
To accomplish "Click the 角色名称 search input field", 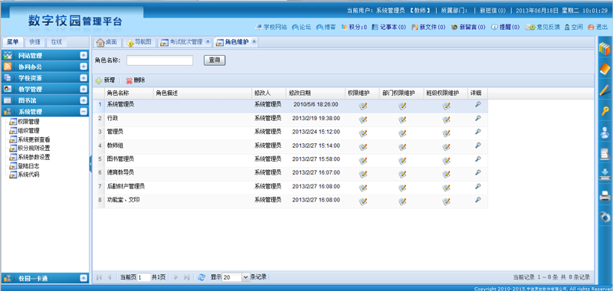I will click(x=159, y=60).
